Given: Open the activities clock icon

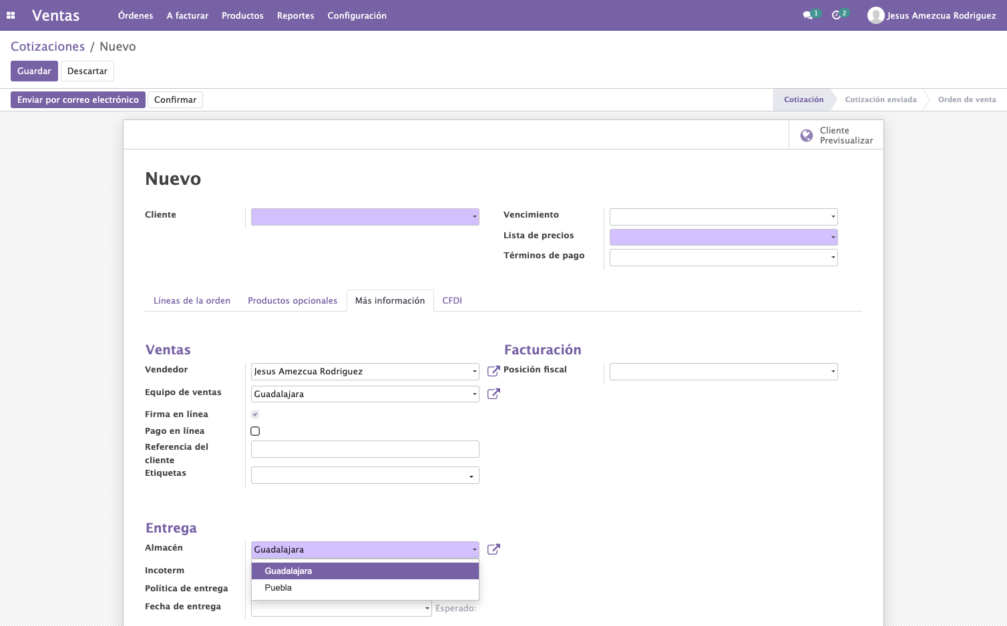Looking at the screenshot, I should tap(836, 15).
